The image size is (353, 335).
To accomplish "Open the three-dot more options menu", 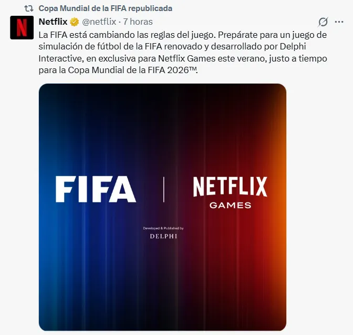I will tap(339, 22).
